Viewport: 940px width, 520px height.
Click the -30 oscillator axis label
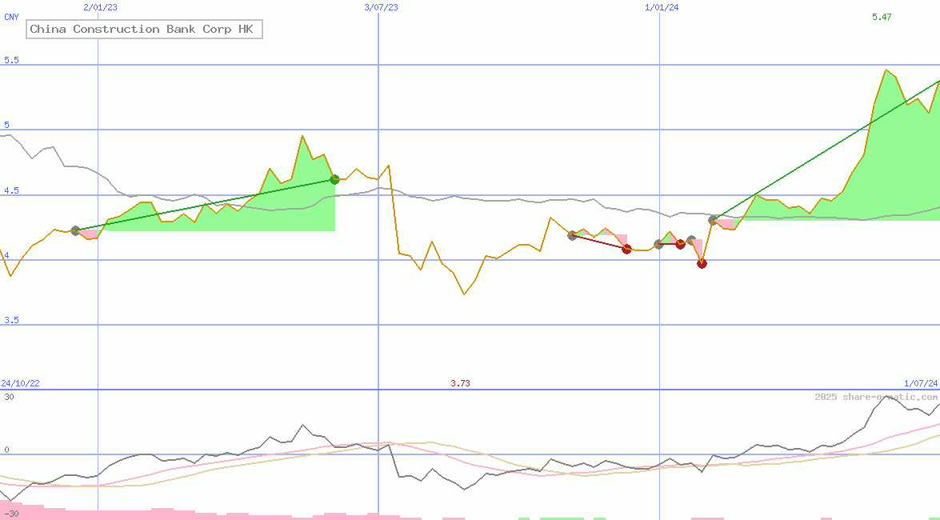click(x=10, y=513)
